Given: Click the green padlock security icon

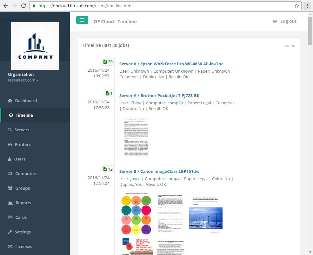Looking at the screenshot, I should 34,6.
